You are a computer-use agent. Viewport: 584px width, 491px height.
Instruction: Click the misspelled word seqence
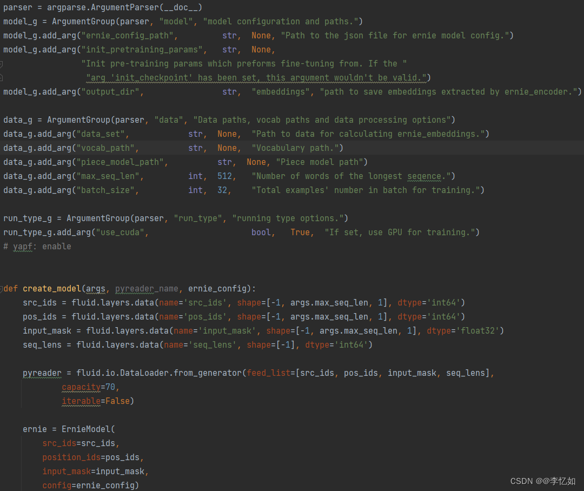click(424, 176)
